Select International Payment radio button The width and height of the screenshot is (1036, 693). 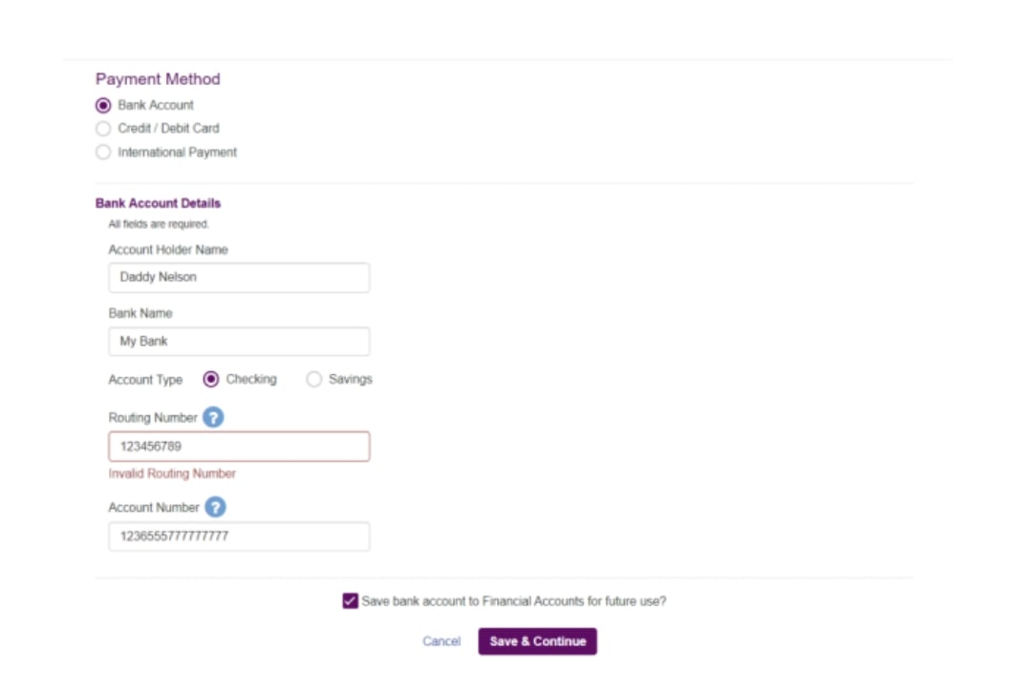[x=103, y=153]
